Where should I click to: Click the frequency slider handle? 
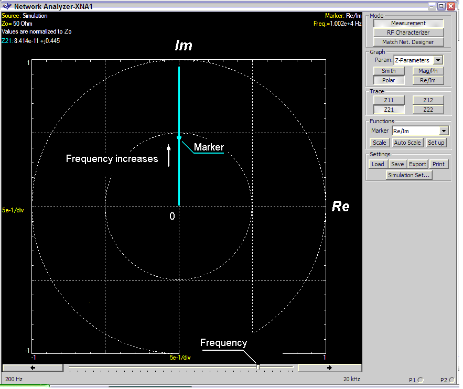pyautogui.click(x=258, y=368)
